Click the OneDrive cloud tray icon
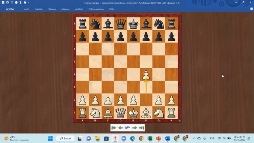Viewport: 254px width, 143px height. [199, 138]
